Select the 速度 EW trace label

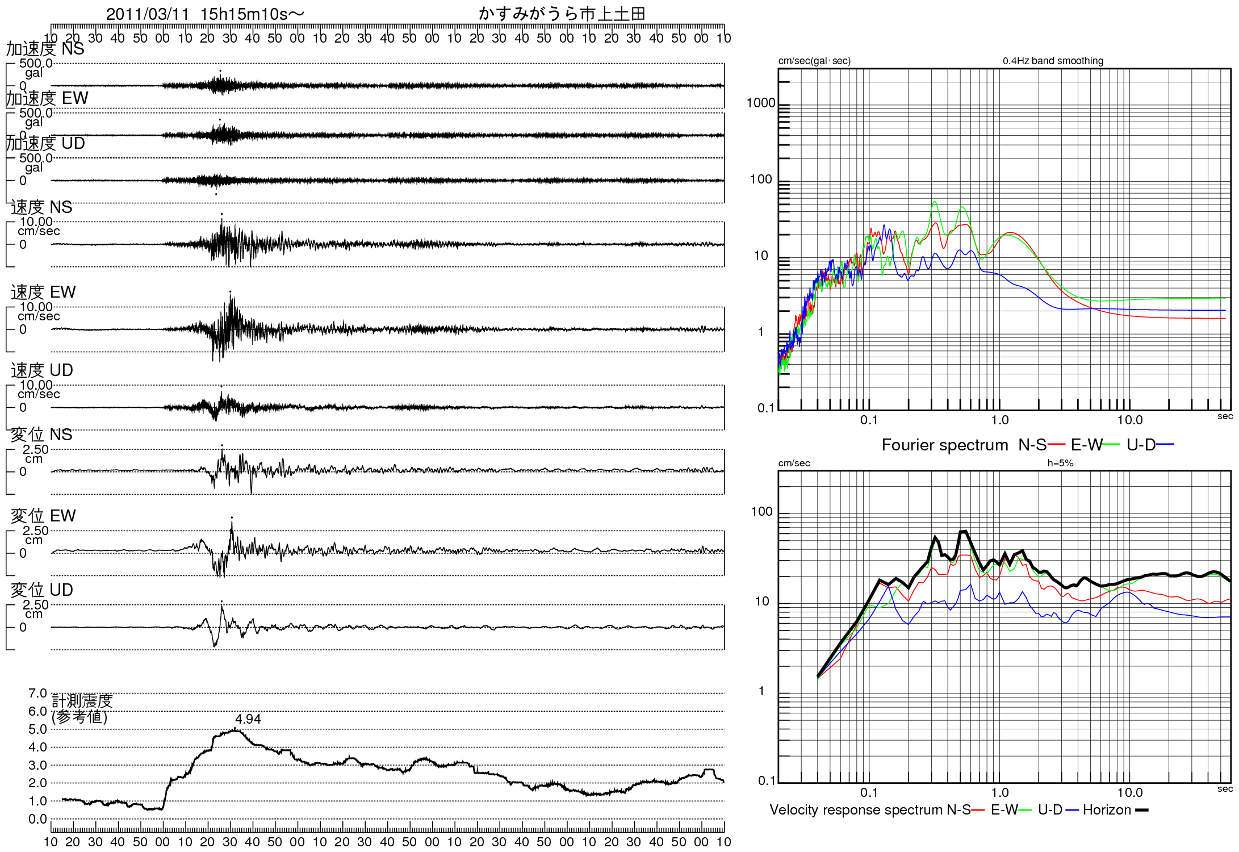pos(43,292)
